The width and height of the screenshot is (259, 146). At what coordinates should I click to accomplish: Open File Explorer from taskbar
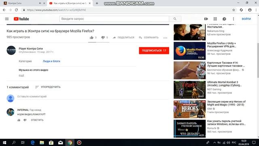coord(42,142)
